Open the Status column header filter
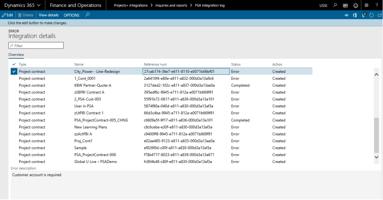Image resolution: width=383 pixels, height=200 pixels. coord(236,65)
